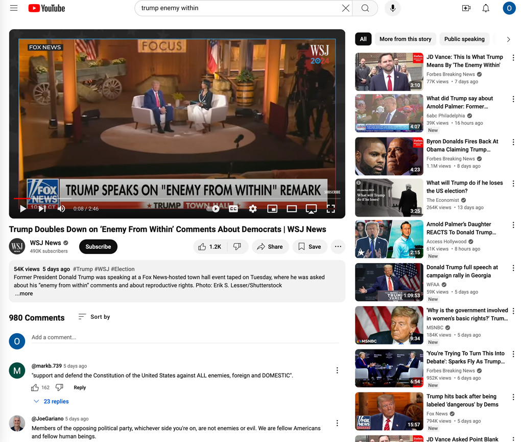Open options for WFAA Georgia speech video
This screenshot has width=521, height=442.
[x=513, y=268]
